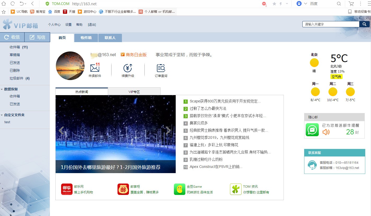Switch to the 联系人 tab
Image resolution: width=371 pixels, height=216 pixels.
click(x=110, y=38)
